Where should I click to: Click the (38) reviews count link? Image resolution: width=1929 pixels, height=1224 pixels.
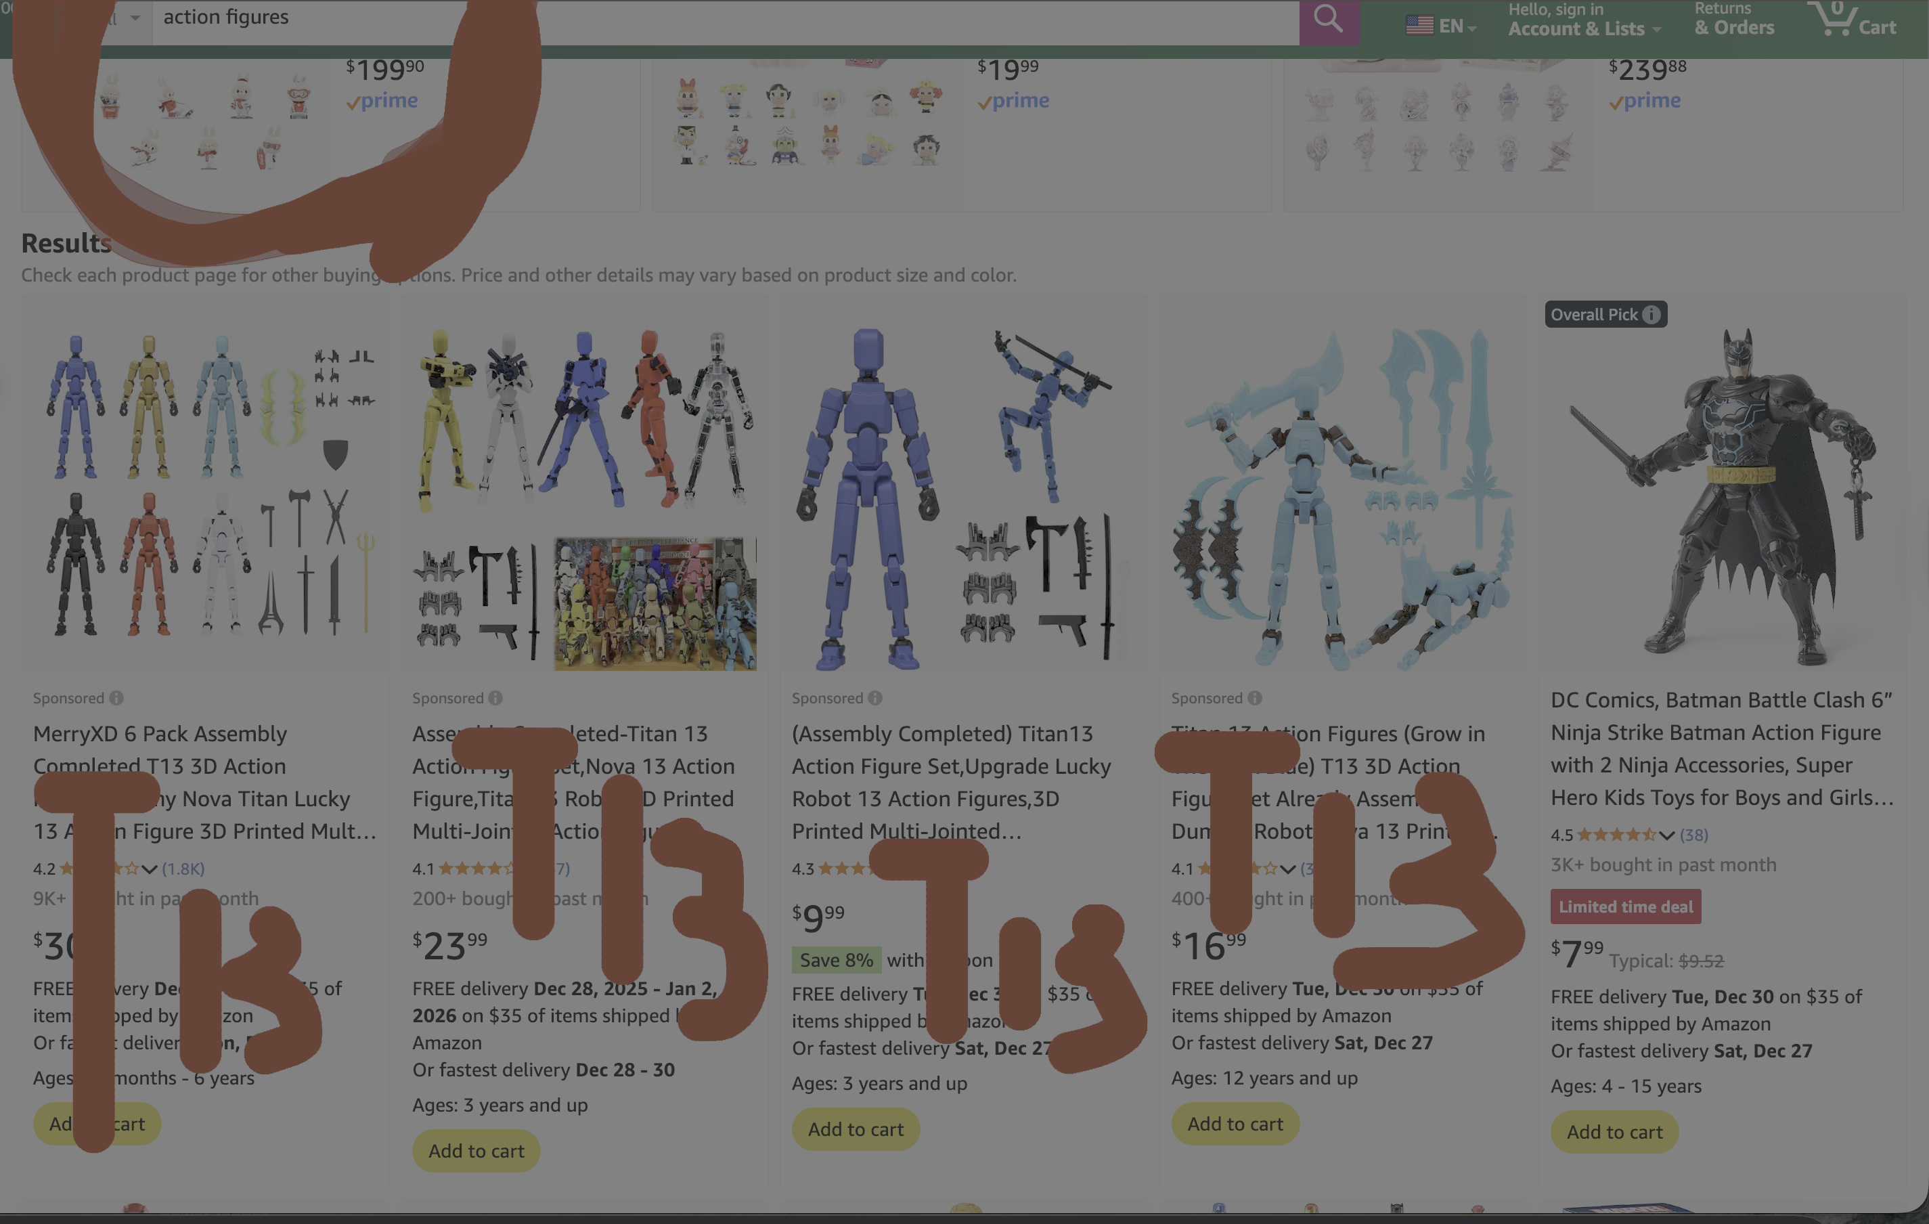pyautogui.click(x=1693, y=835)
